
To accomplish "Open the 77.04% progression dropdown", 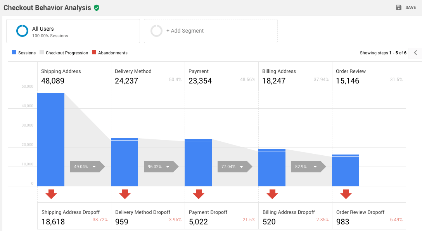I will point(242,167).
